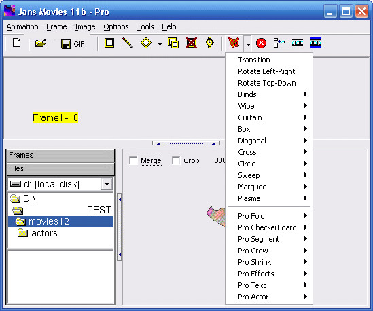Expand the Pro Actor submenu
This screenshot has height=311, width=373.
click(269, 297)
